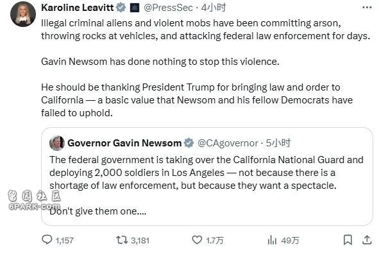View analytics via bar chart icon

click(272, 240)
